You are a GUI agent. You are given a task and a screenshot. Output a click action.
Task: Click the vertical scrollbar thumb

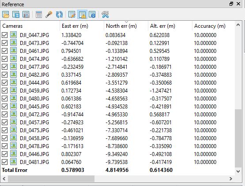[x=238, y=138]
